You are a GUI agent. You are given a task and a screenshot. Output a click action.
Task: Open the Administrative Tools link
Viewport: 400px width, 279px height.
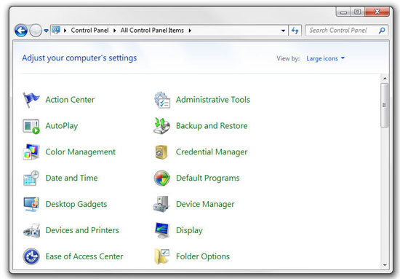(x=213, y=100)
